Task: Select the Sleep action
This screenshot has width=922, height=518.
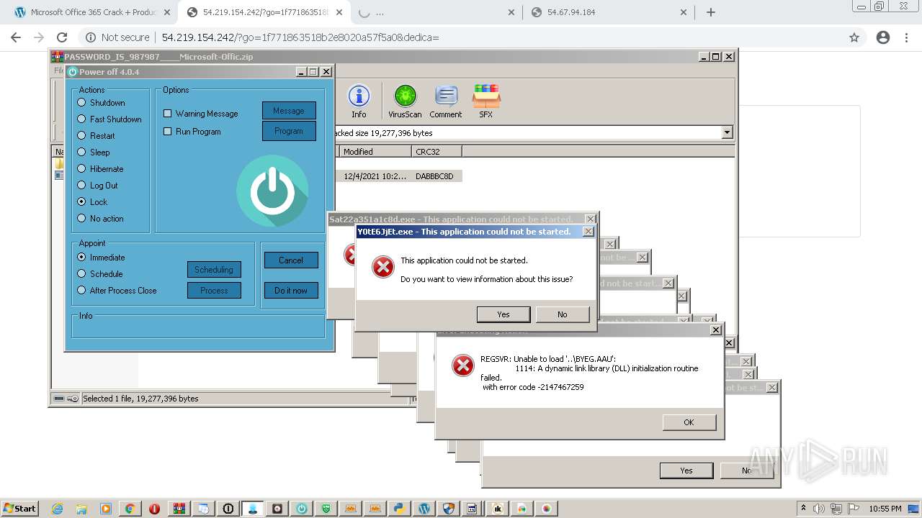Action: pyautogui.click(x=94, y=153)
